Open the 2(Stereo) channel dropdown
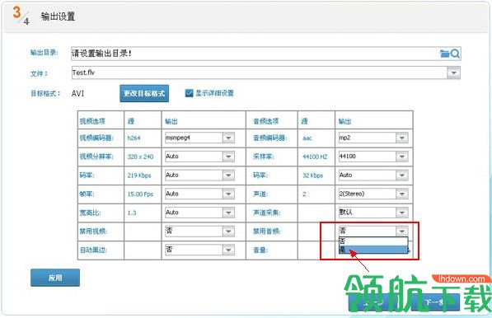Image resolution: width=492 pixels, height=318 pixels. (402, 194)
